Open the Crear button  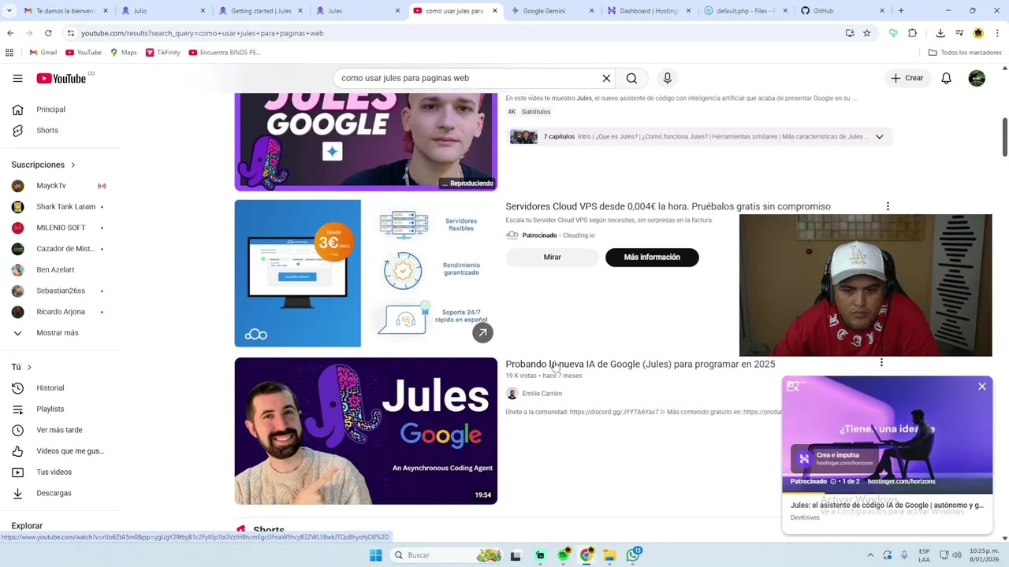[x=907, y=78]
